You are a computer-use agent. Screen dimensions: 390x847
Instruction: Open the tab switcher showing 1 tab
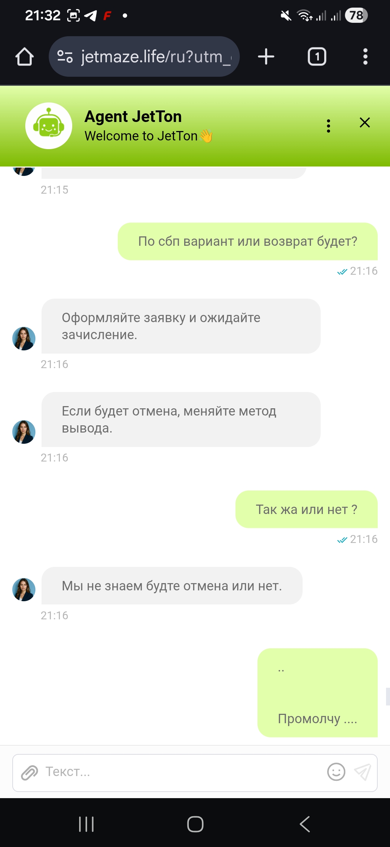pyautogui.click(x=317, y=57)
